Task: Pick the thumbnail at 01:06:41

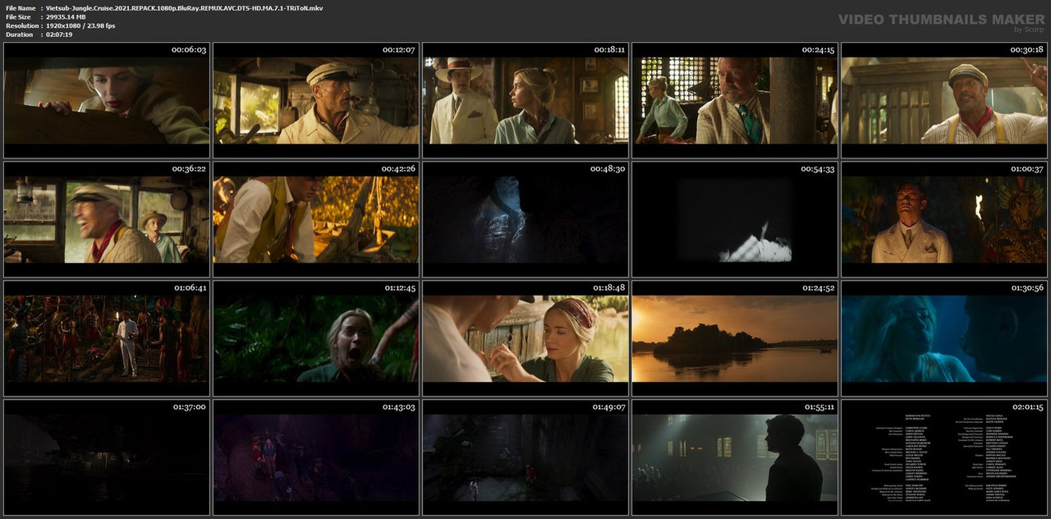Action: click(x=106, y=338)
